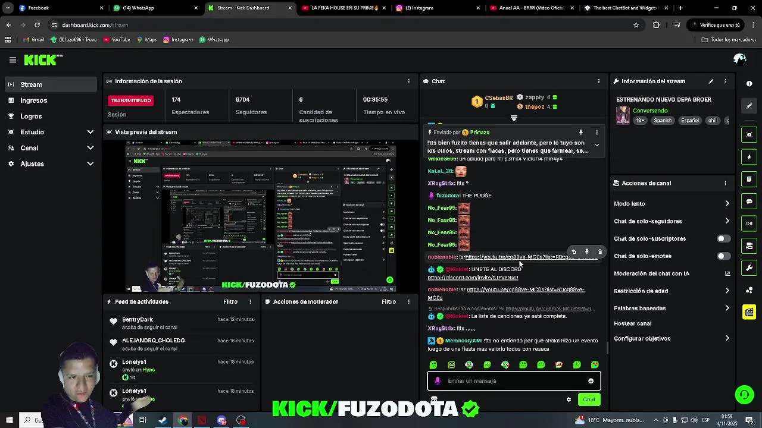Open the Información de la sesión options menu
762x428 pixels.
coord(408,81)
